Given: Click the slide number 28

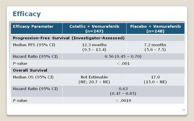Looking at the screenshot, I should click(x=183, y=110).
